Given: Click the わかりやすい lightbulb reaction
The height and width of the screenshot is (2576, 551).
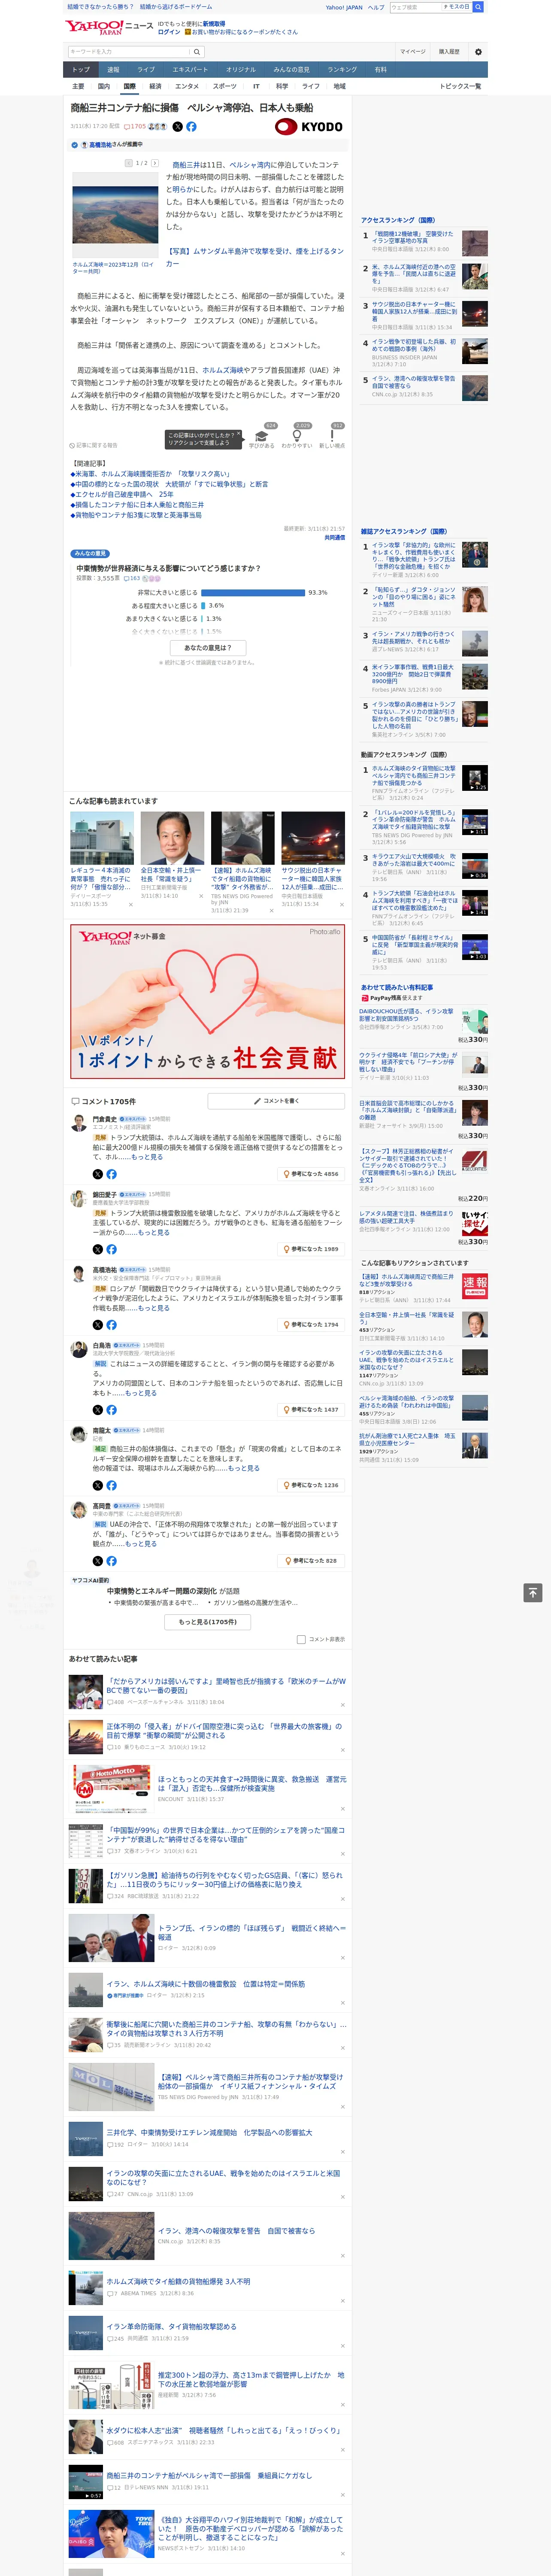Looking at the screenshot, I should click(x=297, y=436).
